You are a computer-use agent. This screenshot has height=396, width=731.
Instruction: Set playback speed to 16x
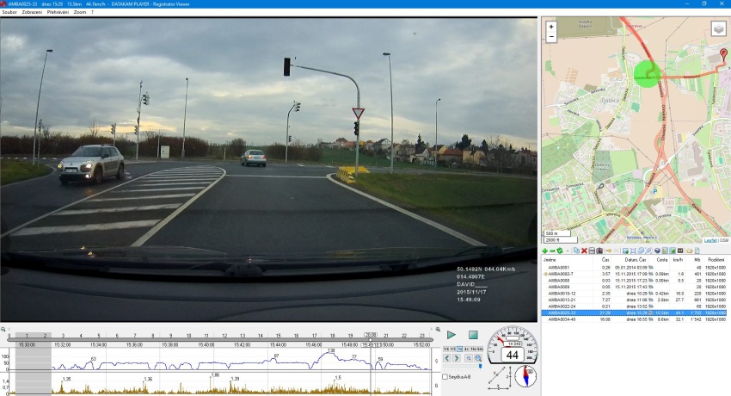474,349
